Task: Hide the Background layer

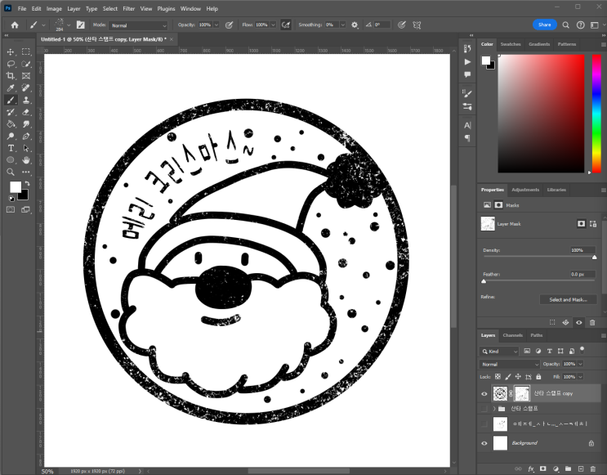Action: 484,443
